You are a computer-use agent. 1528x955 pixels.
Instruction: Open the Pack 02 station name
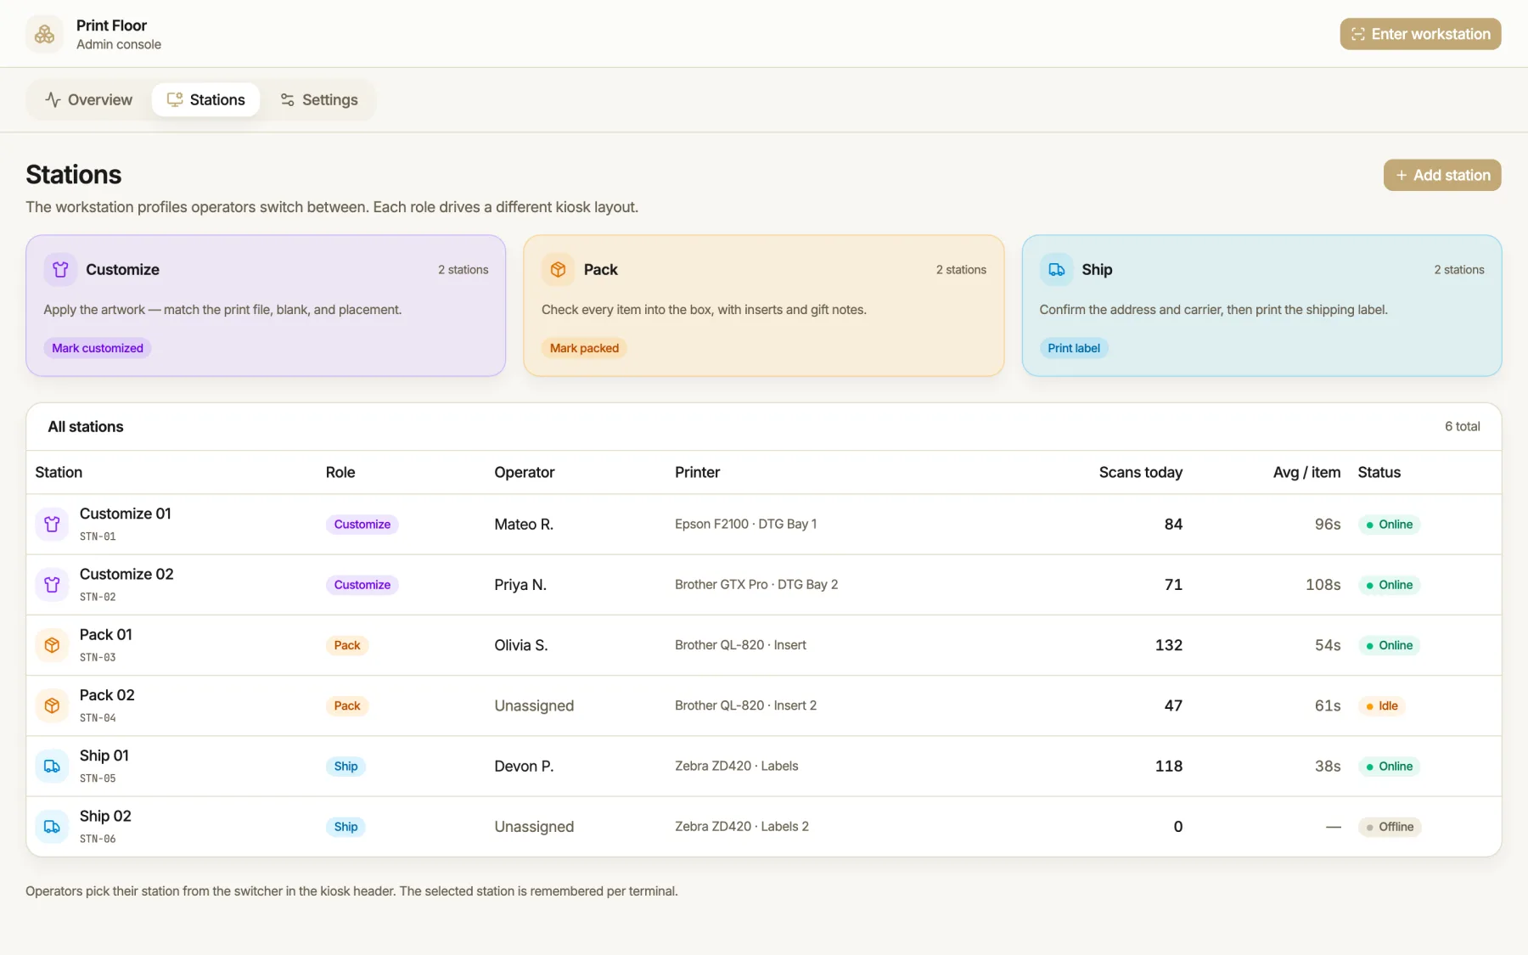click(x=107, y=695)
